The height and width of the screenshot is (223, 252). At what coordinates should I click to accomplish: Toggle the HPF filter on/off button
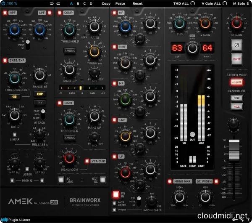pyautogui.click(x=4, y=13)
